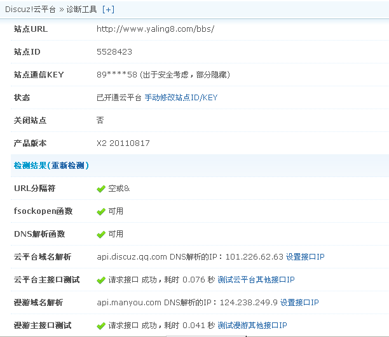Viewport: 389px width, 337px height.
Task: Click the 可用 text in the DNS解析函数 row
Action: [116, 234]
